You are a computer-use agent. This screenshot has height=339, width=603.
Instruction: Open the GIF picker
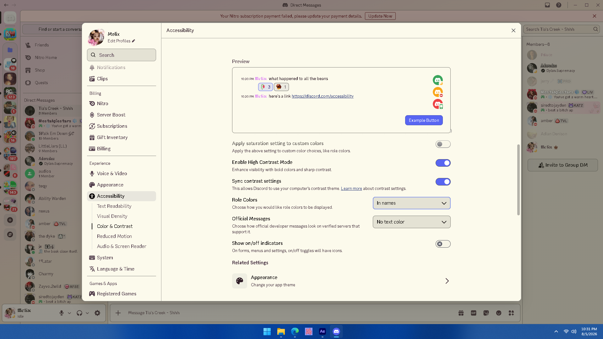coord(474,313)
